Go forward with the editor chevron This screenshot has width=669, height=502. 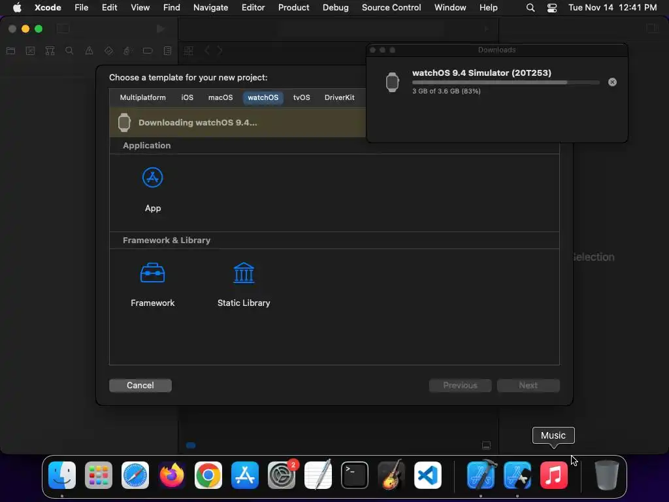pyautogui.click(x=220, y=51)
